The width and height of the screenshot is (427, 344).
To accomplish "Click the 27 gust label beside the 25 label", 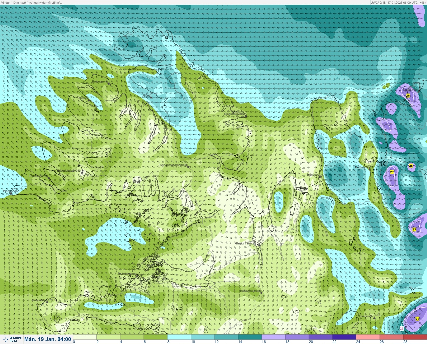I will click(x=392, y=172).
